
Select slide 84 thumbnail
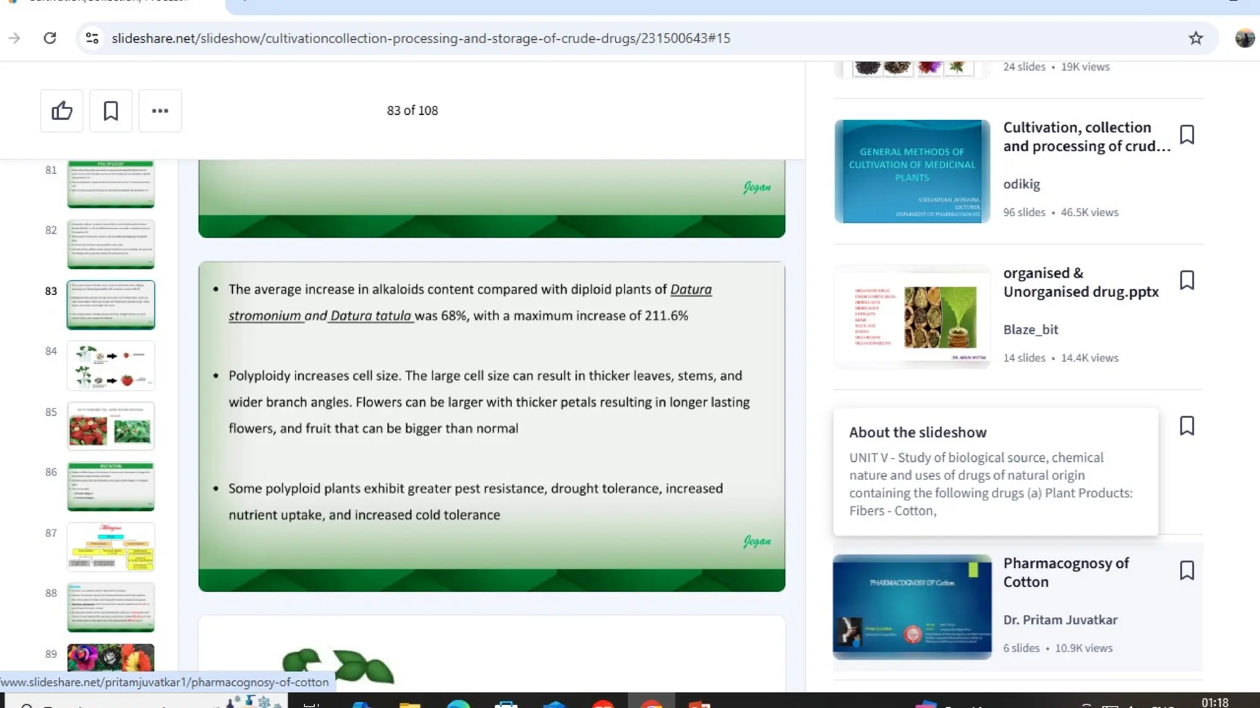pyautogui.click(x=111, y=366)
